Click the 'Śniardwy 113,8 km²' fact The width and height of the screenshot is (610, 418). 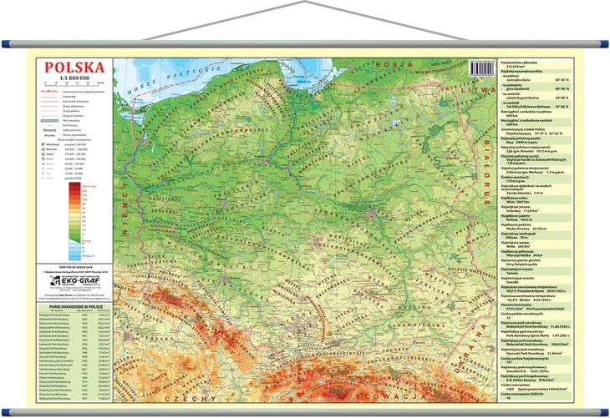point(522,210)
